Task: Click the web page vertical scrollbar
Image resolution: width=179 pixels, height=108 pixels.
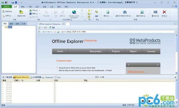Action: click(176, 54)
